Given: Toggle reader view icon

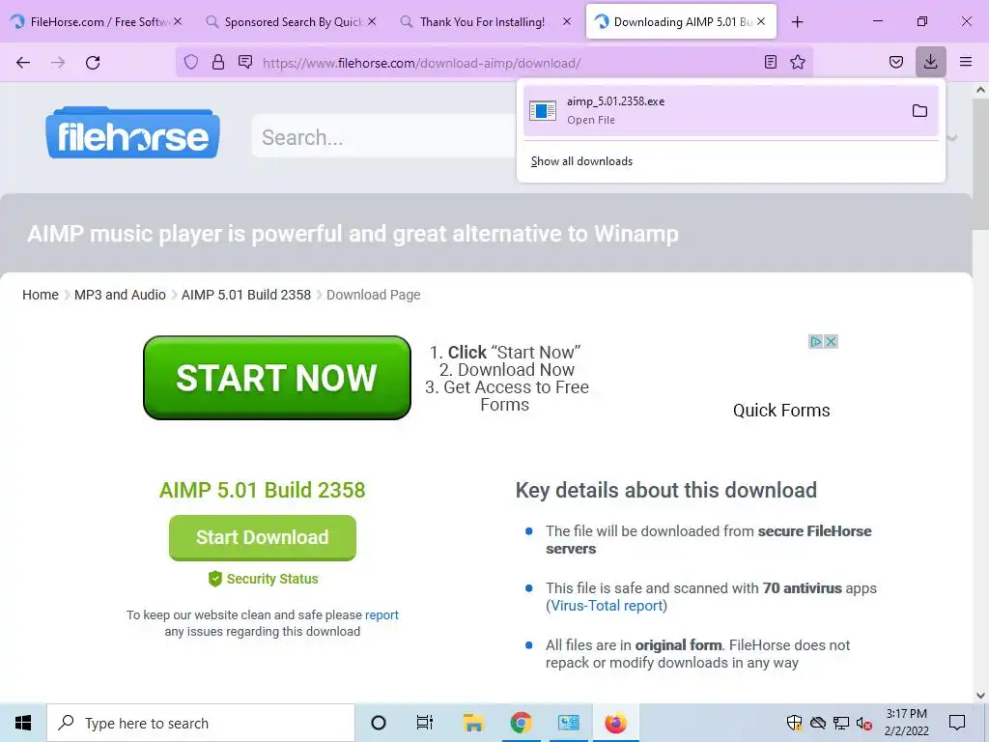Looking at the screenshot, I should click(x=770, y=62).
